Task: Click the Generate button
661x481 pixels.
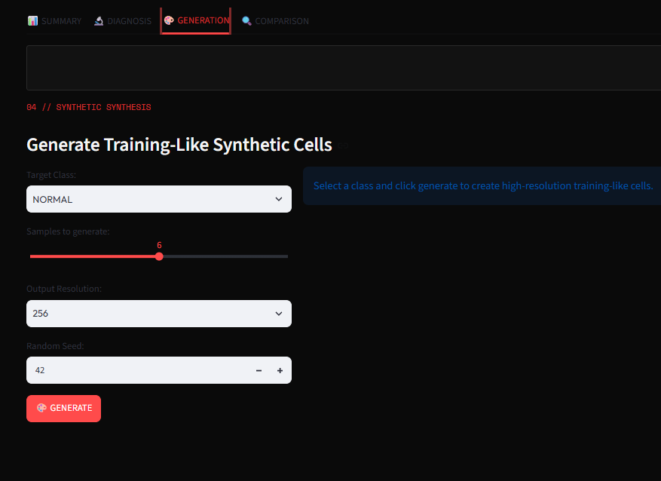Action: [63, 408]
